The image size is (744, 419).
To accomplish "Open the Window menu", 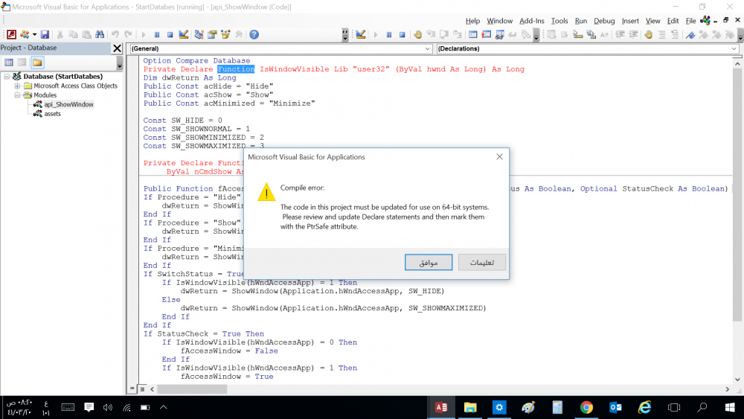I will [500, 21].
